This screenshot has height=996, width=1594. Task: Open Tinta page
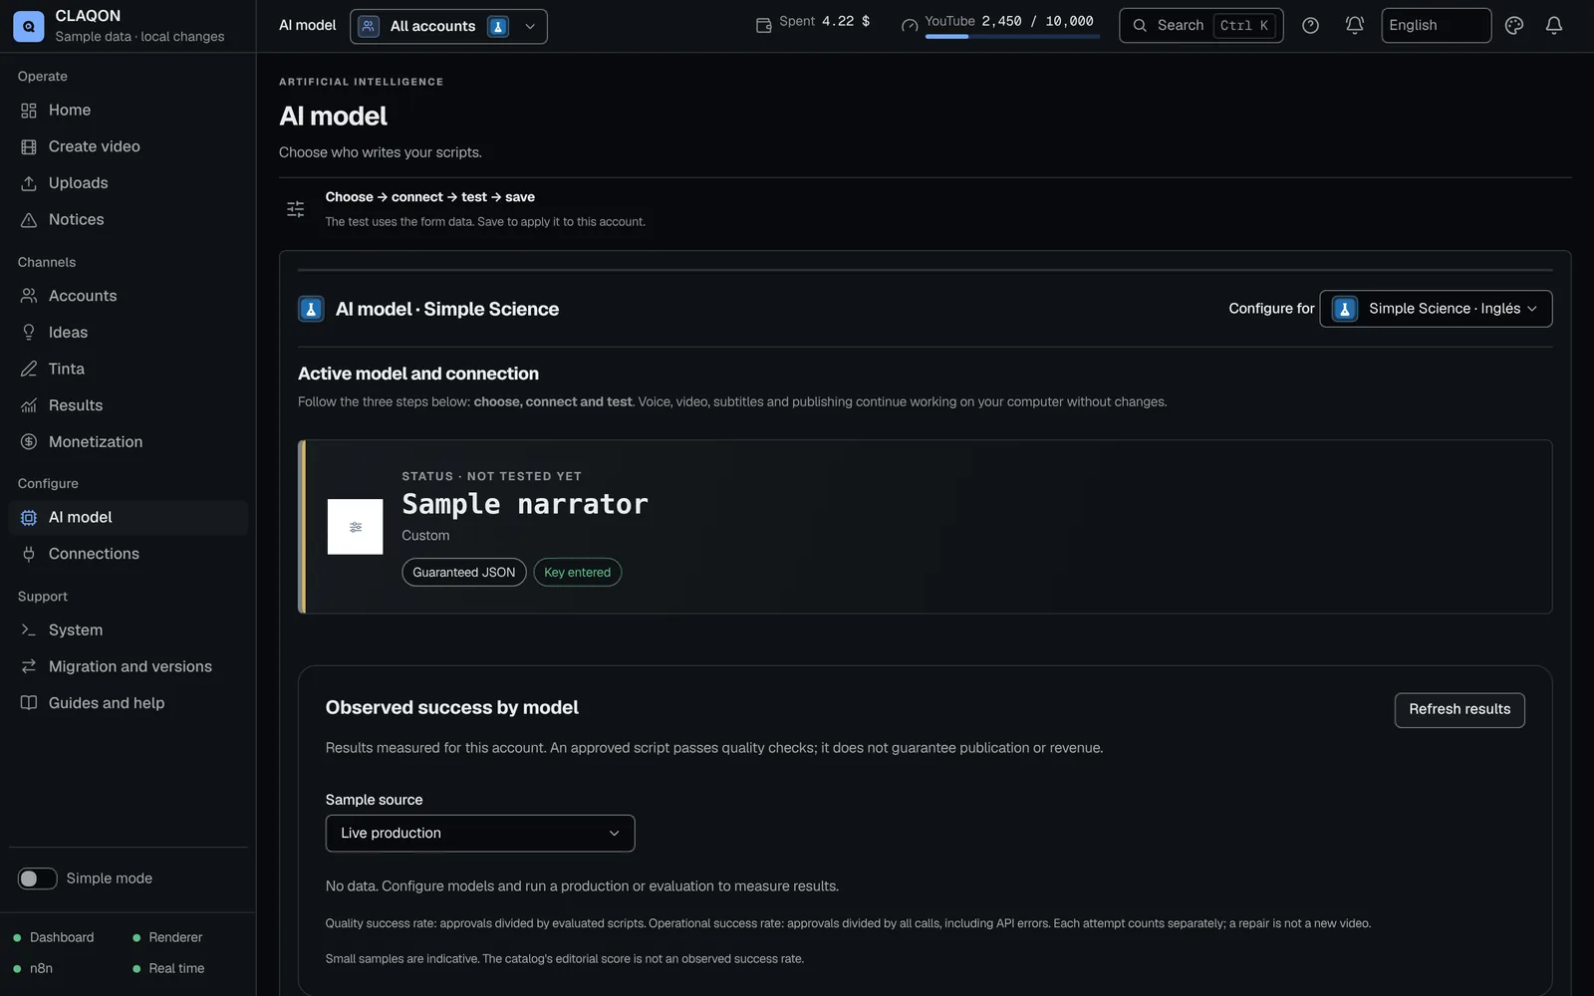(128, 370)
